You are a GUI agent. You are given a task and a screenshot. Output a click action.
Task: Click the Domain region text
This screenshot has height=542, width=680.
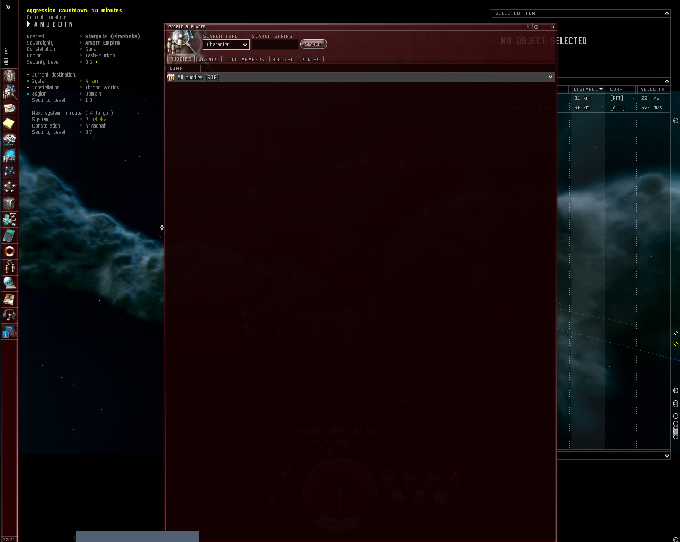click(93, 94)
